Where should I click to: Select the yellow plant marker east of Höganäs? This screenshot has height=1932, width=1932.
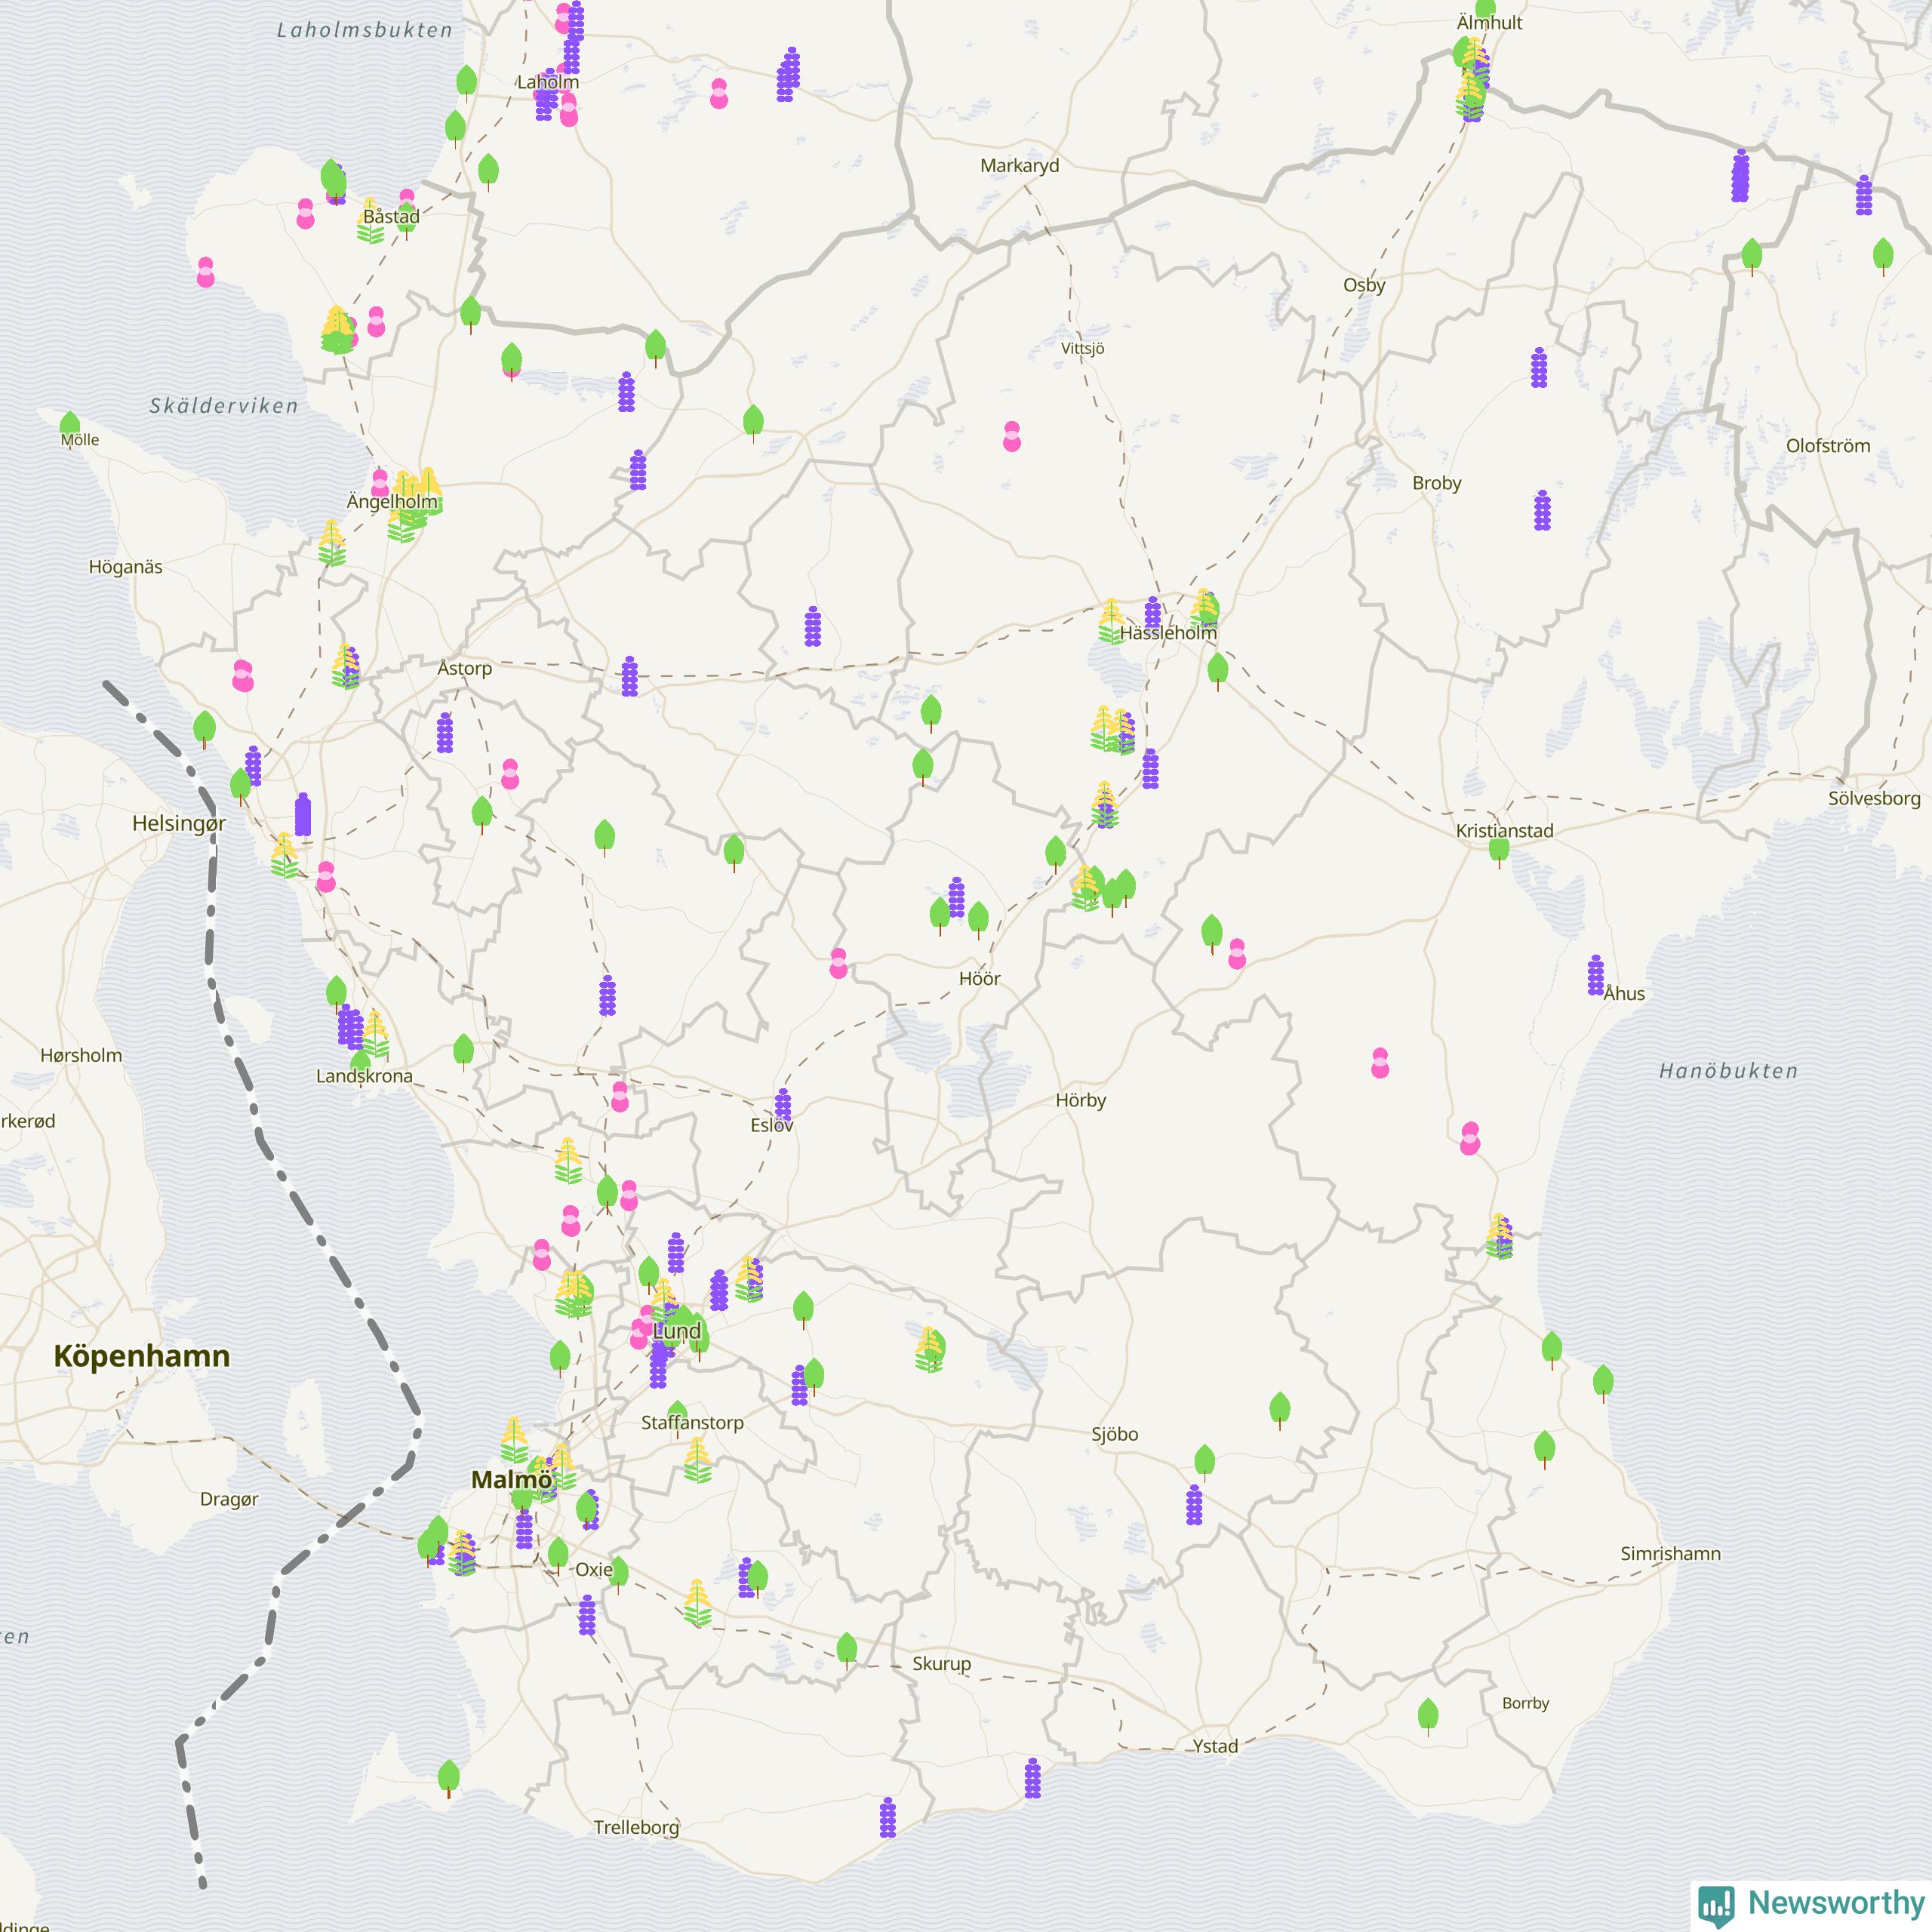coord(332,543)
